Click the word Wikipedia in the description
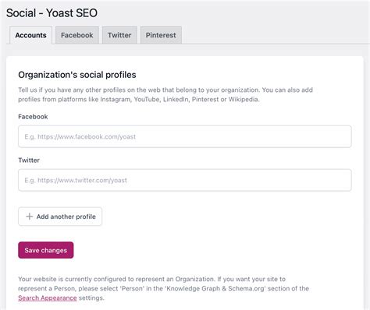 click(x=244, y=100)
